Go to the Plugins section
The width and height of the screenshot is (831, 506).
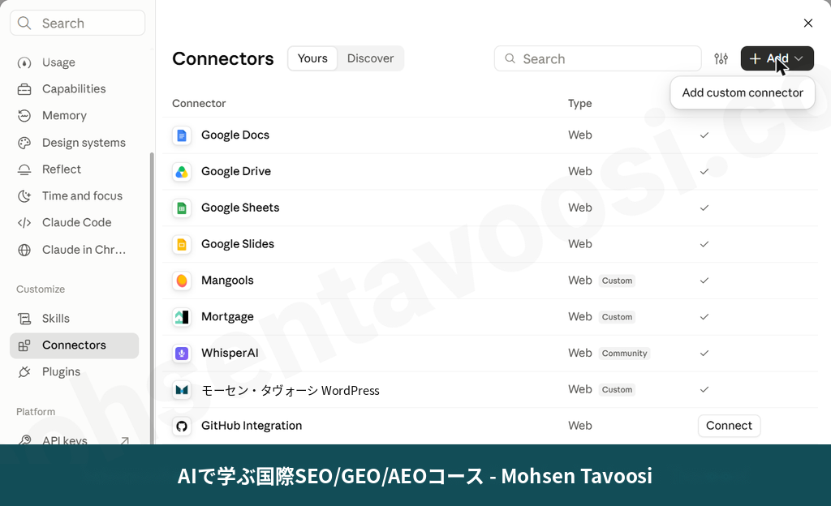click(74, 372)
